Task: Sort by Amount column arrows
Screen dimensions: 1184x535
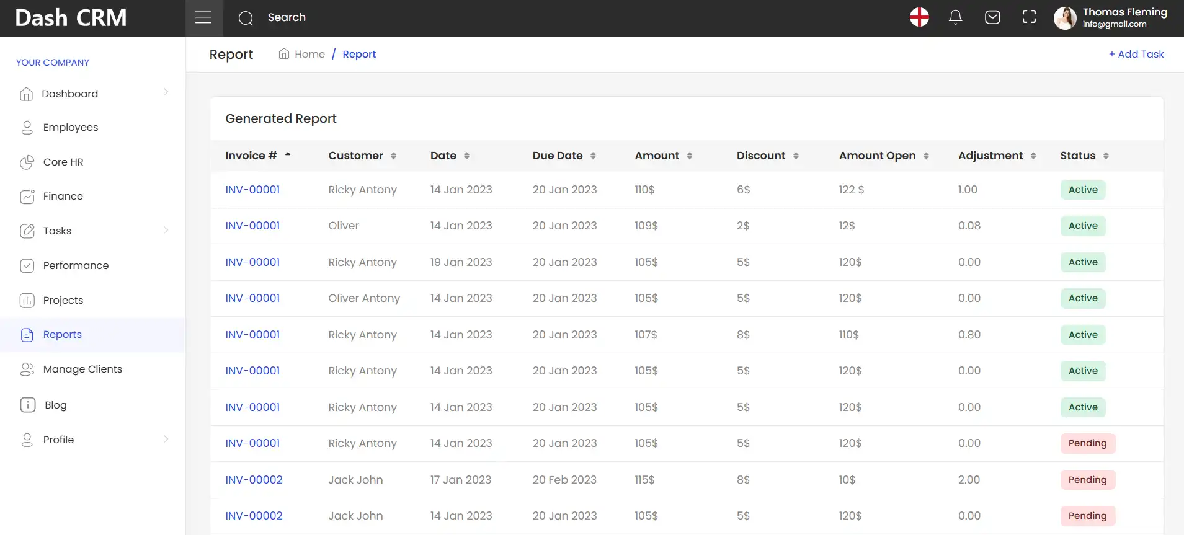Action: (x=690, y=156)
